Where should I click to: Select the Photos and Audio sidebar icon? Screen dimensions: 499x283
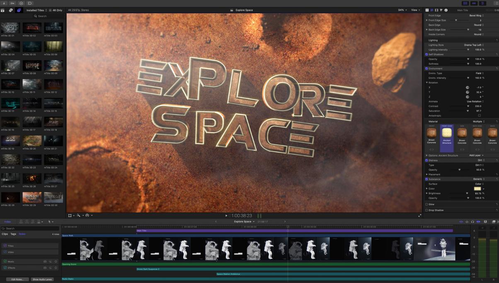(x=11, y=10)
